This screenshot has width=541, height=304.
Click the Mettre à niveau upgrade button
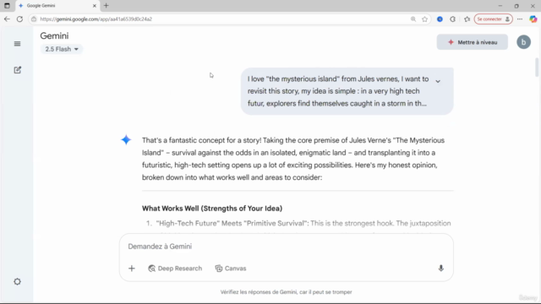click(472, 42)
